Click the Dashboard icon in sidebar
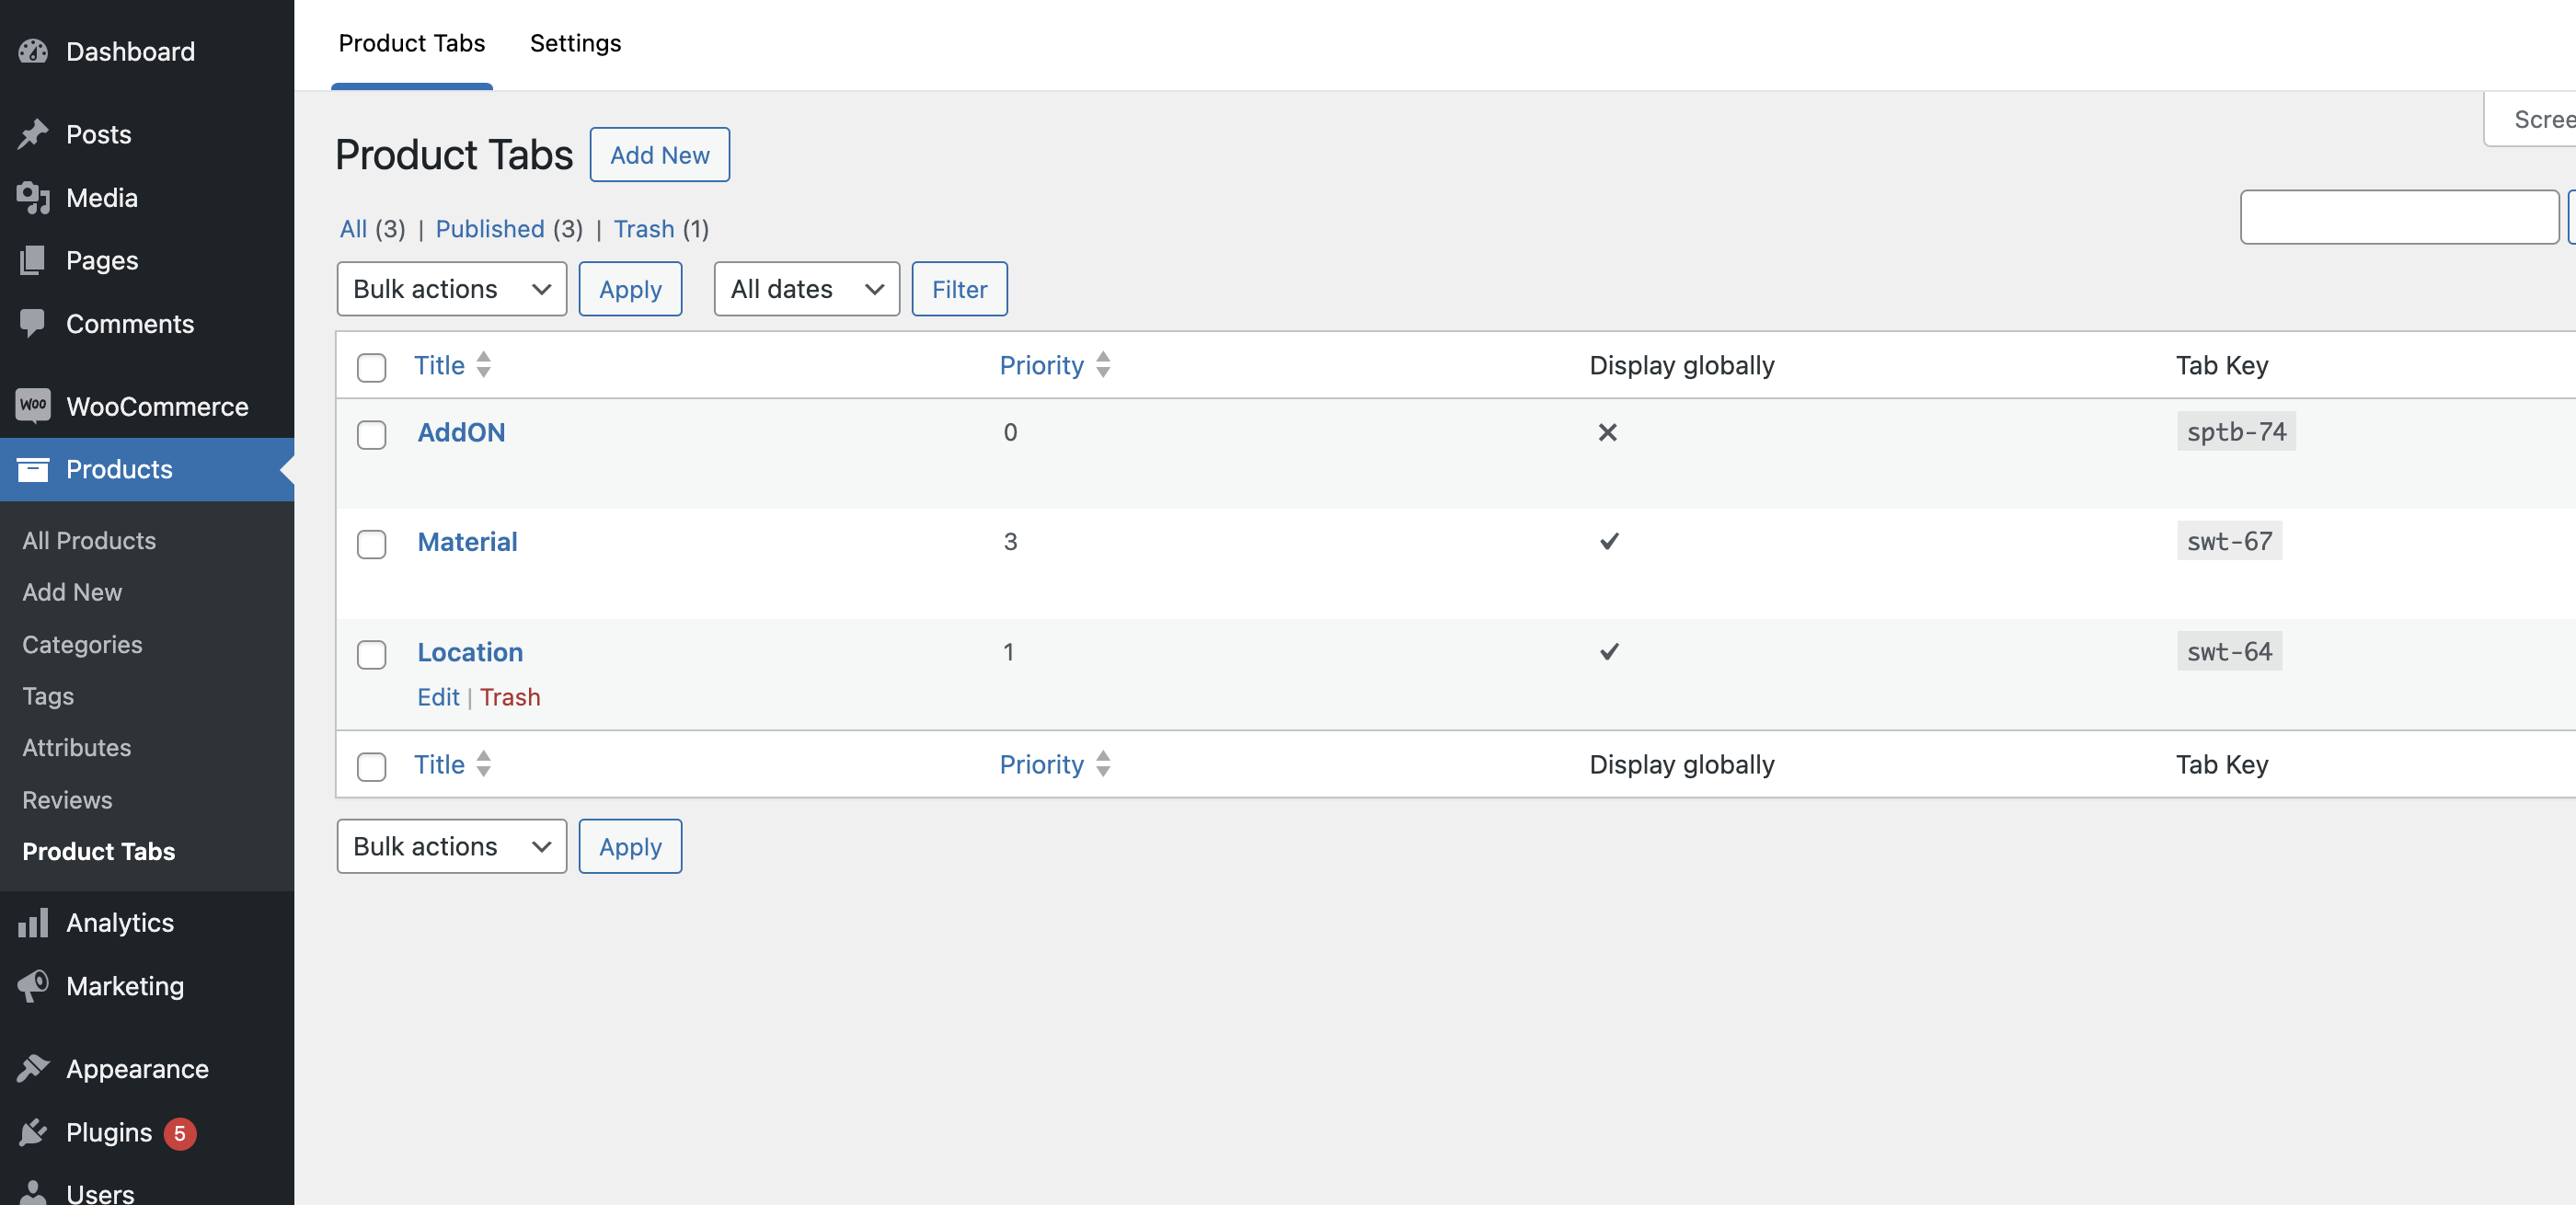Screen dimensions: 2576x1205 (33, 50)
